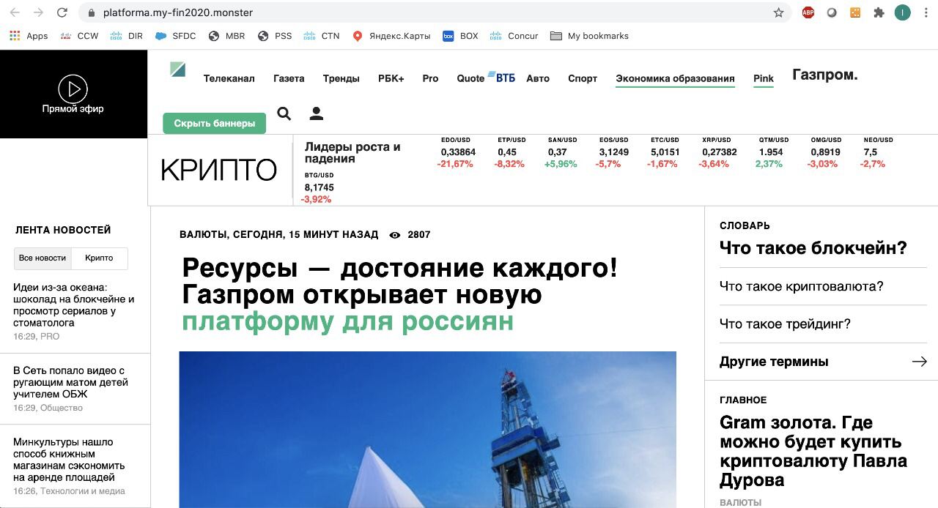
Task: Open the user account icon
Action: click(x=317, y=113)
